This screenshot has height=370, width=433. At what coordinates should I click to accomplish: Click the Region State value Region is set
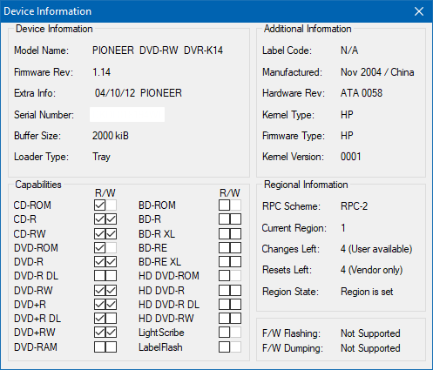pyautogui.click(x=367, y=292)
